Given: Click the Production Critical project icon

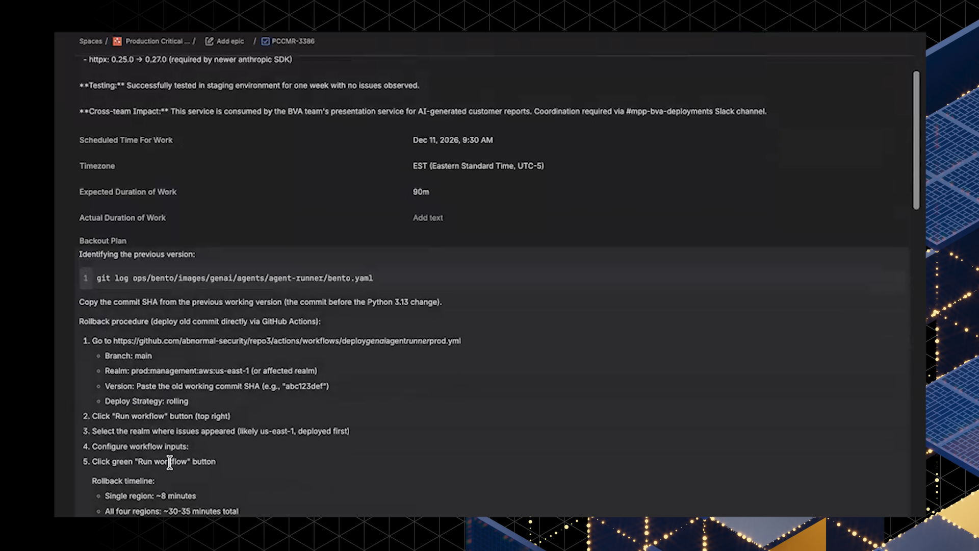Looking at the screenshot, I should (117, 41).
